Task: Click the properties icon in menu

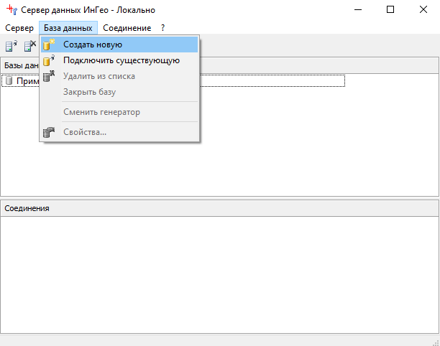Action: pyautogui.click(x=49, y=132)
